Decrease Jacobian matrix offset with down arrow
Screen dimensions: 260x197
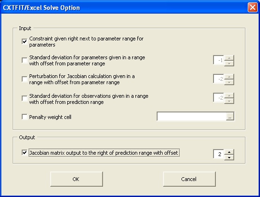(229, 158)
